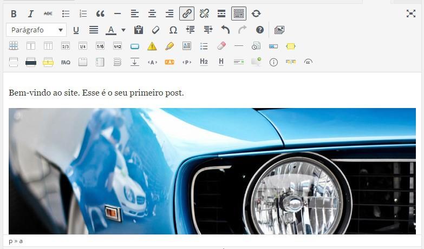
Task: Insert three-column layout shortcode
Action: tap(48, 46)
